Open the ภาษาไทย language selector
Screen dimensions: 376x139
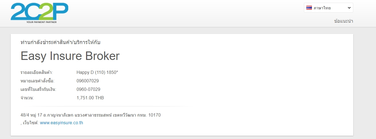pyautogui.click(x=328, y=8)
